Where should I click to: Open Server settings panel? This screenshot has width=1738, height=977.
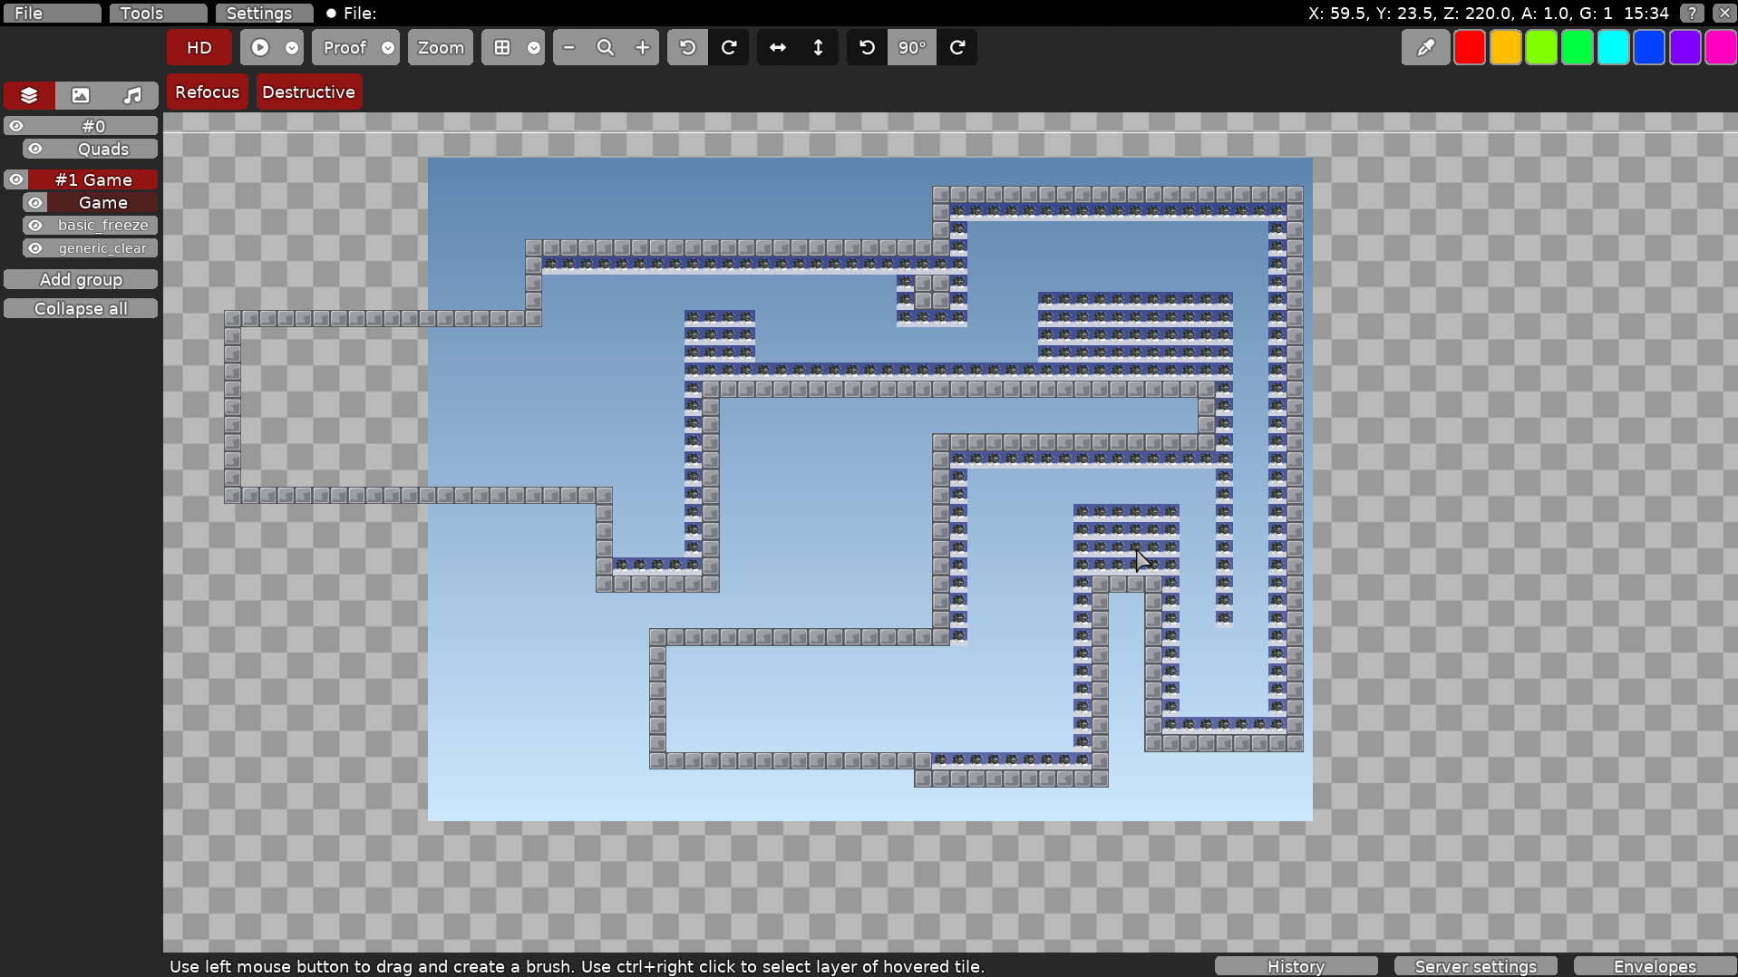[1475, 966]
